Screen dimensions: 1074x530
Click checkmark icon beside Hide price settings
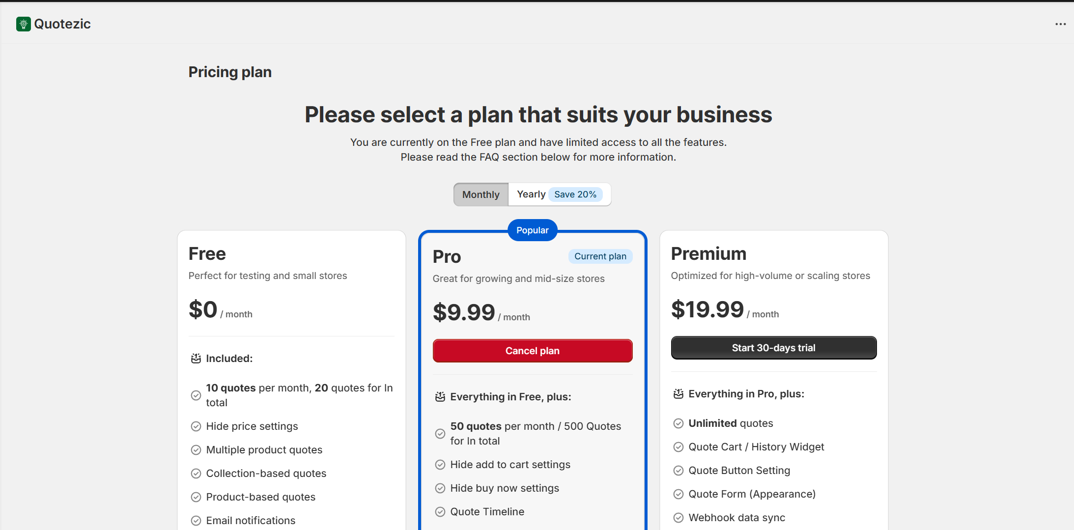coord(196,426)
